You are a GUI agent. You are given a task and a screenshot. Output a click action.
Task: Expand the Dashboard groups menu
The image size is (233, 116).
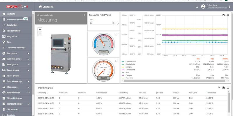pos(29,104)
